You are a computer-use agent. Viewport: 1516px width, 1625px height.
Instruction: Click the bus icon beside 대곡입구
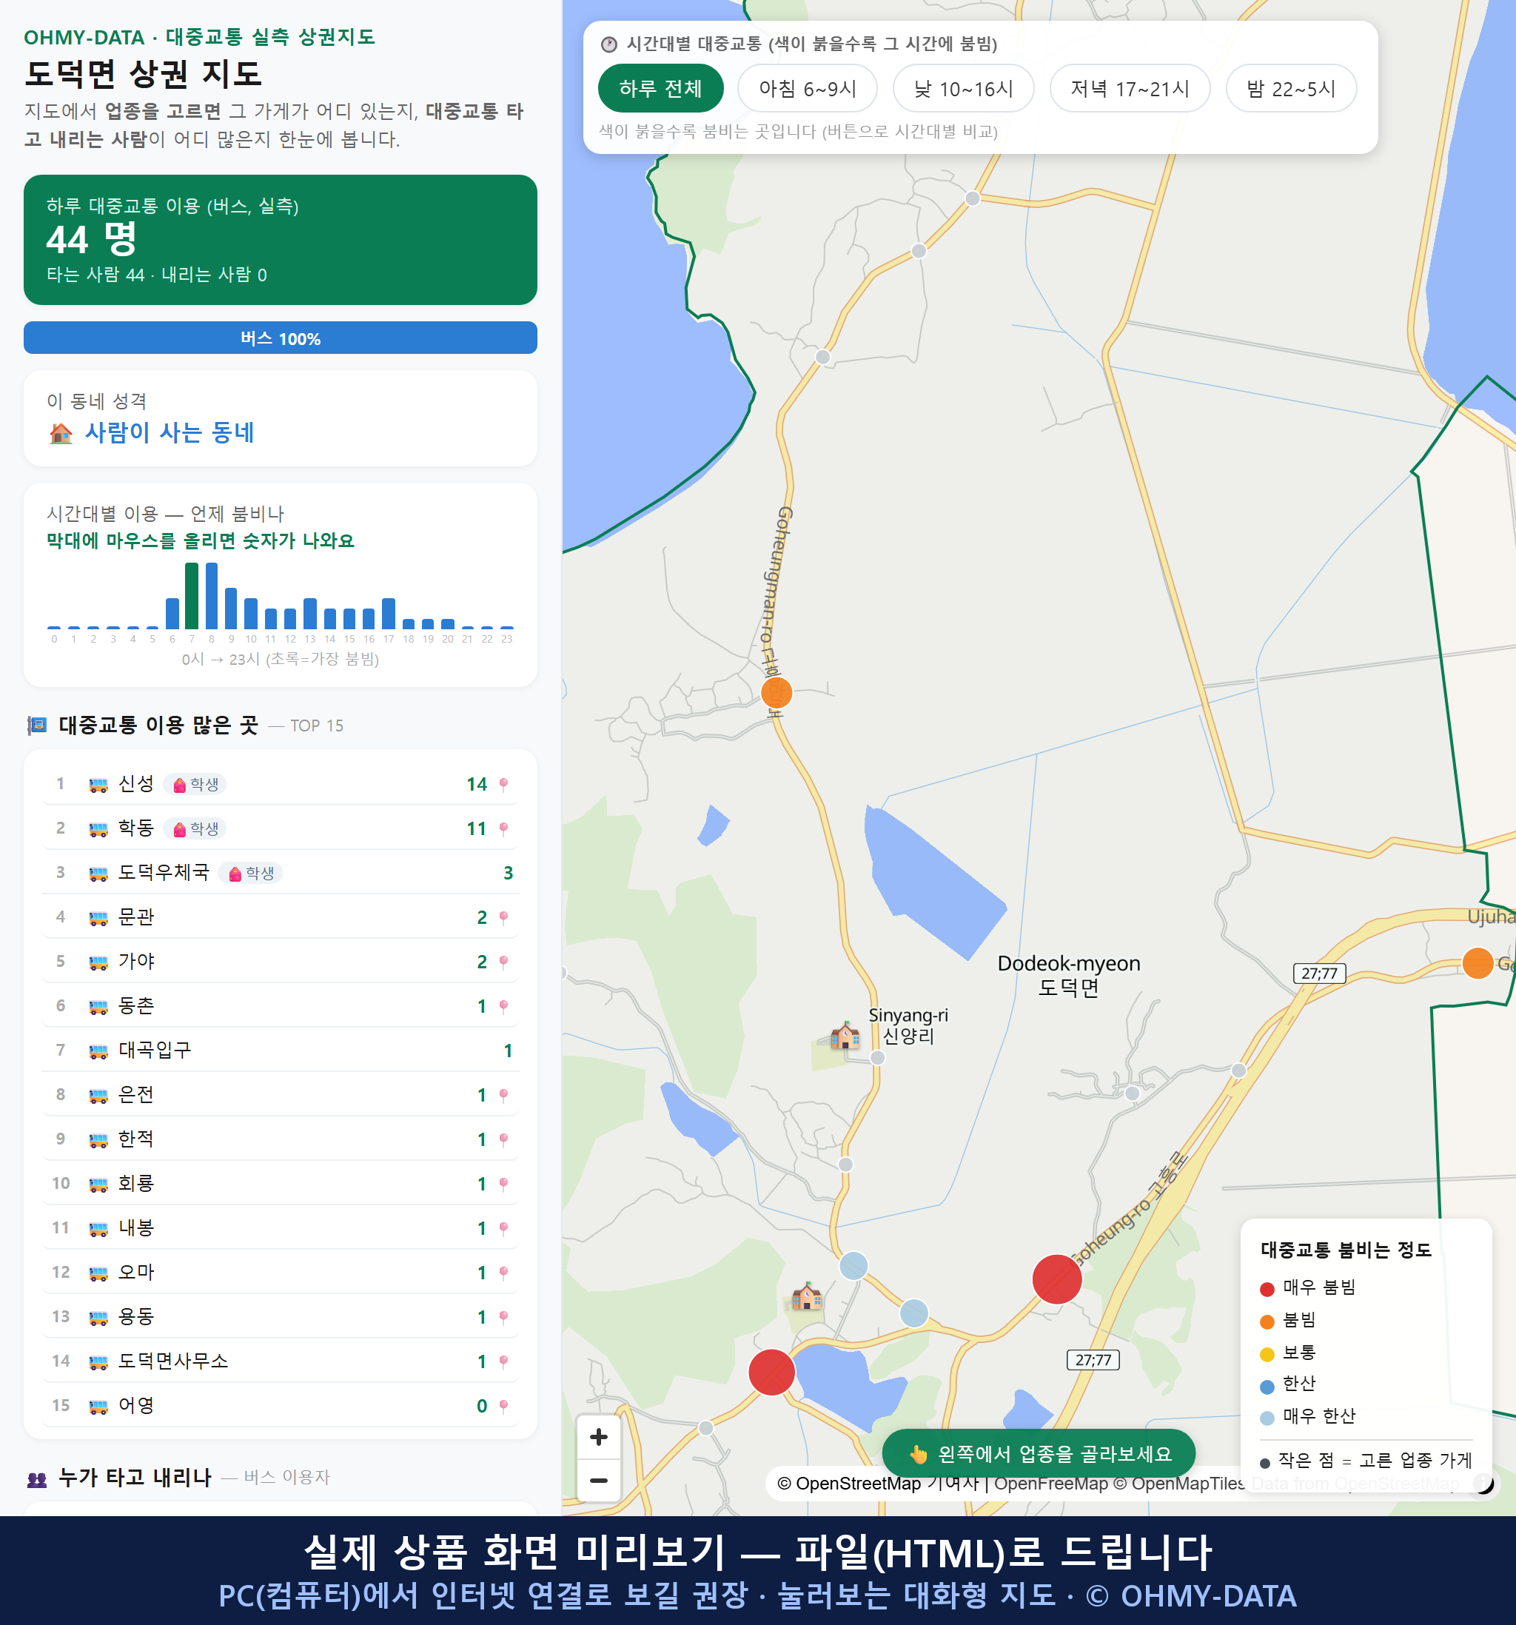[x=98, y=1051]
